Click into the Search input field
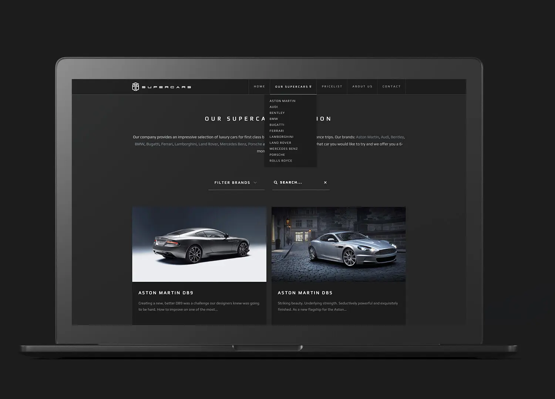Viewport: 555px width, 399px height. [x=301, y=183]
